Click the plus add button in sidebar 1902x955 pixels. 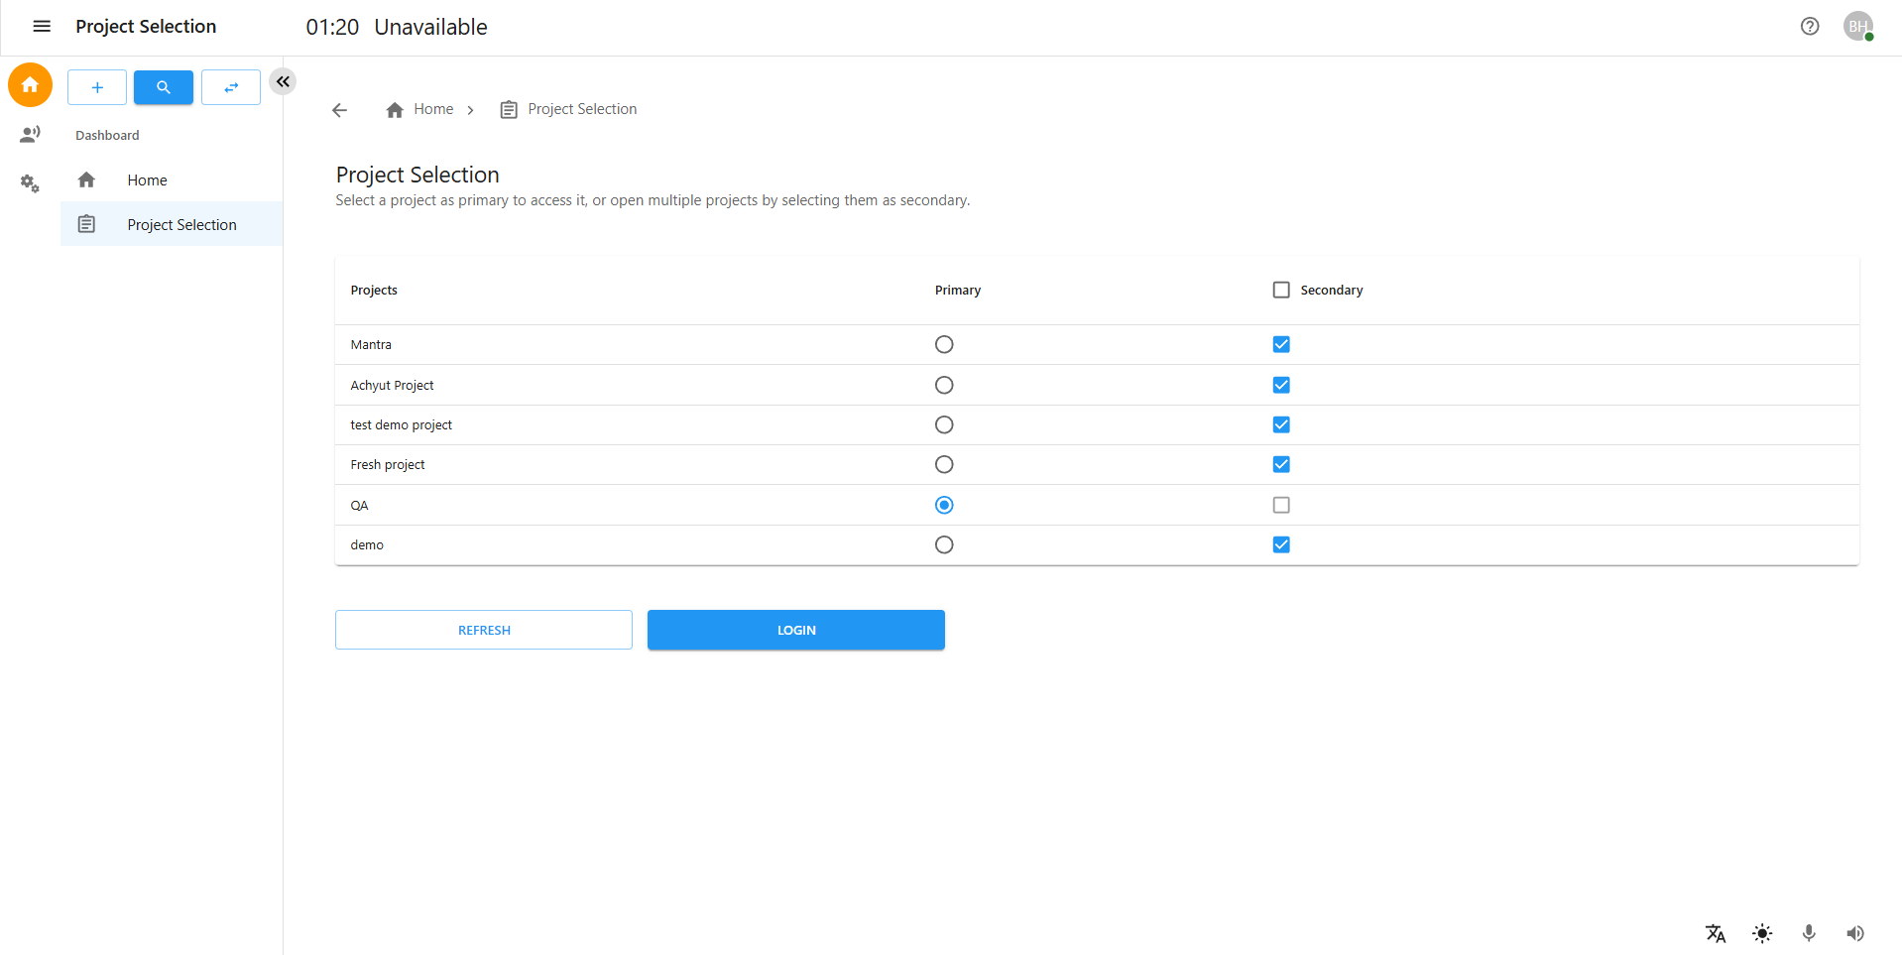(x=97, y=87)
